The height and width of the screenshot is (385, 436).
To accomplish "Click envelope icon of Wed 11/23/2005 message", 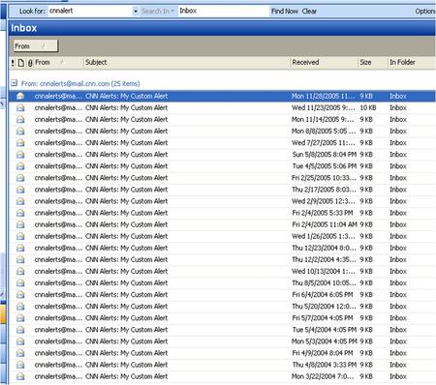I will pyautogui.click(x=20, y=107).
